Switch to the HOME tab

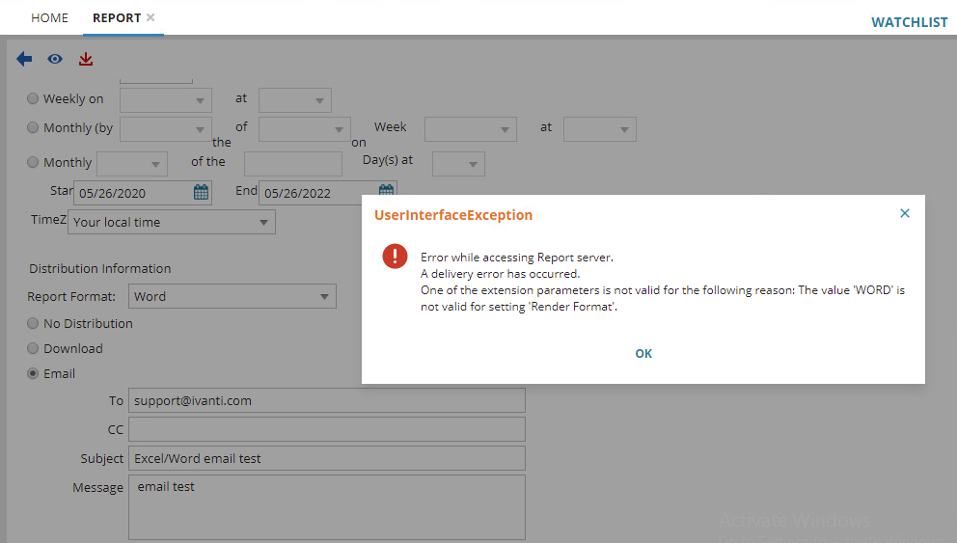49,18
